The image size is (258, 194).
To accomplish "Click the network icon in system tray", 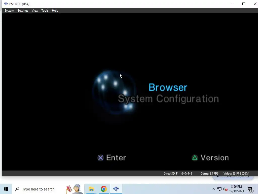I will (219, 189).
